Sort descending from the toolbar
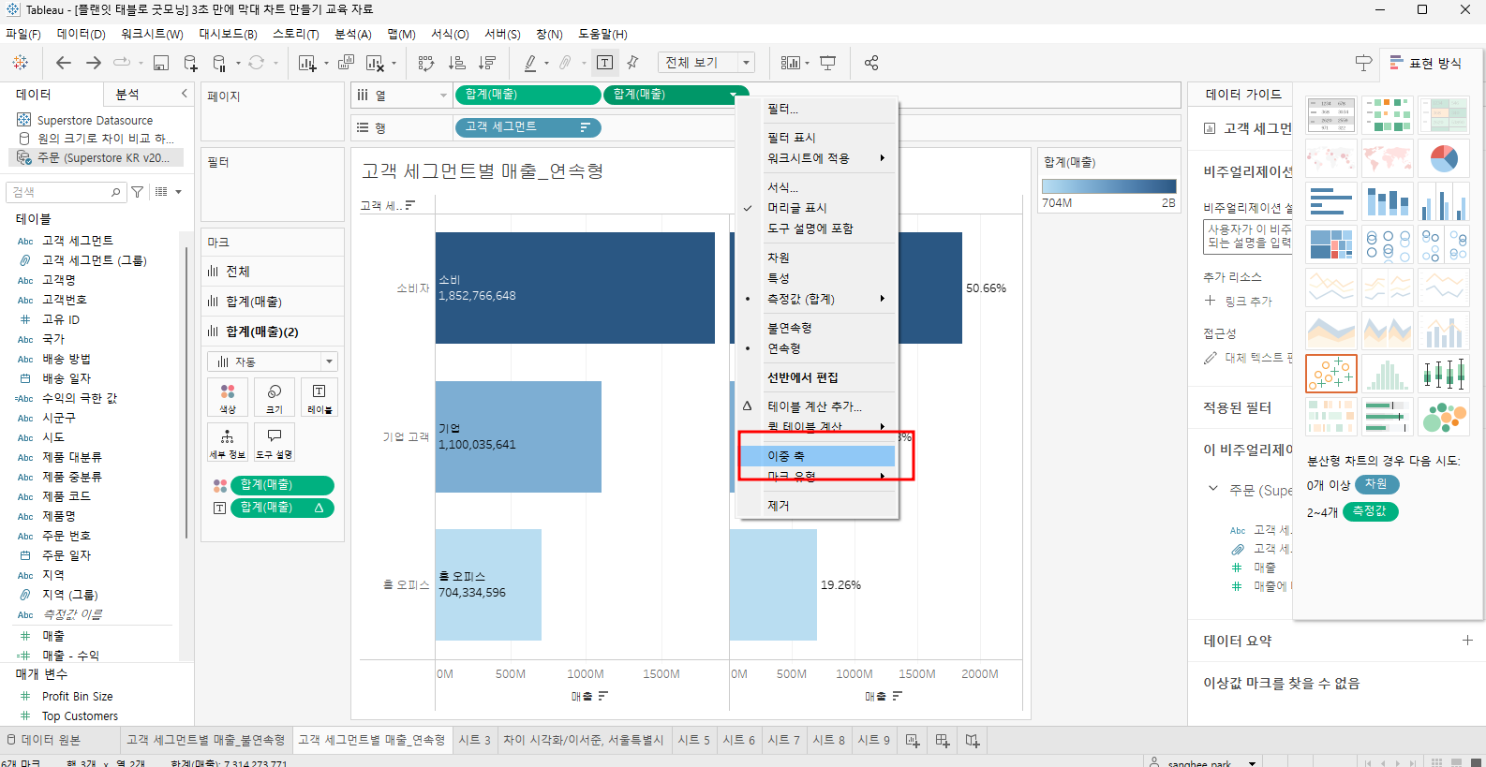1486x767 pixels. (x=487, y=63)
